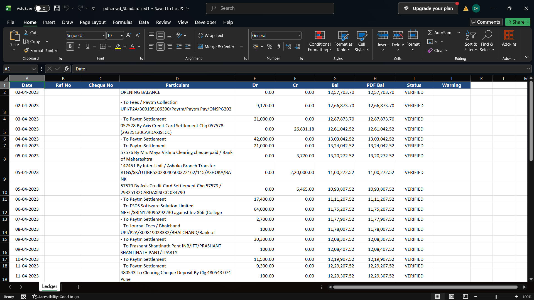
Task: Open the Merge & Center dropdown arrow
Action: click(x=241, y=46)
